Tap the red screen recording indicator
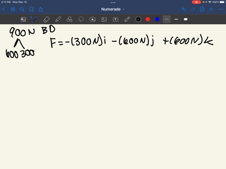226x169 pixels. coord(196,2)
